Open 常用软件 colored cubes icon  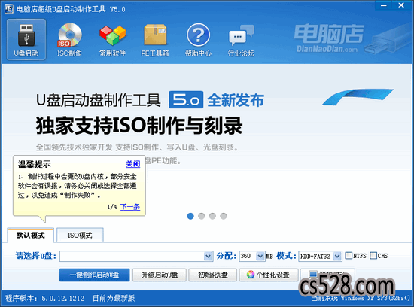click(x=112, y=40)
